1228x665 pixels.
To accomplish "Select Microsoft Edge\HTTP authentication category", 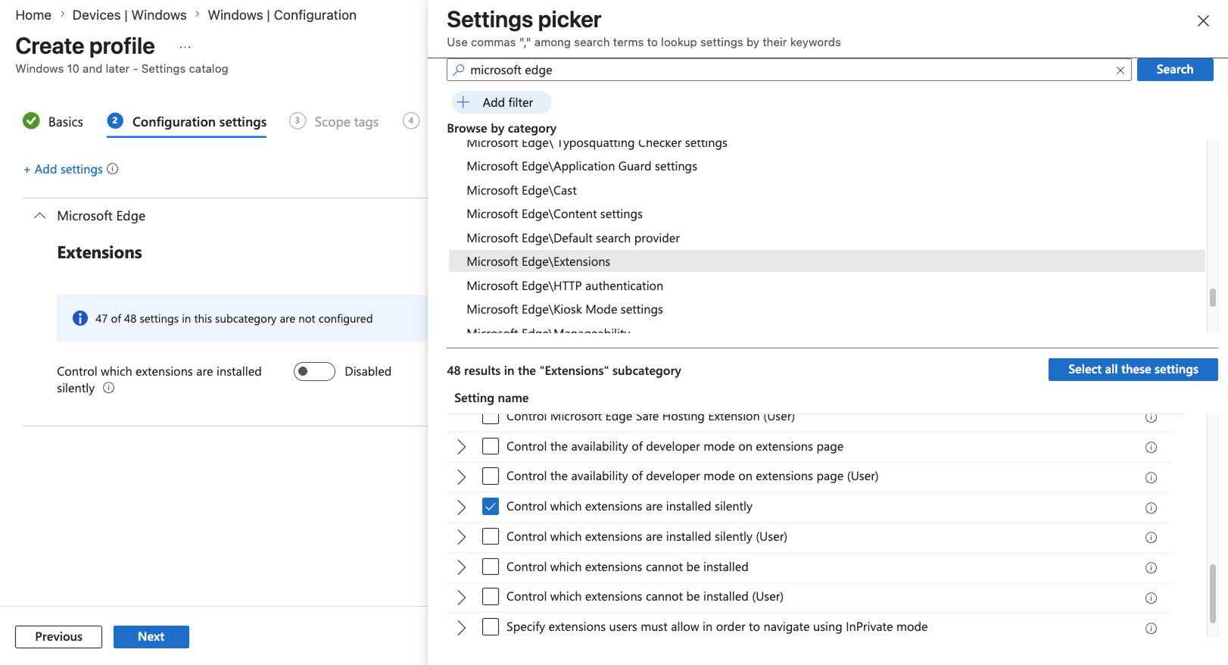I will (827, 286).
